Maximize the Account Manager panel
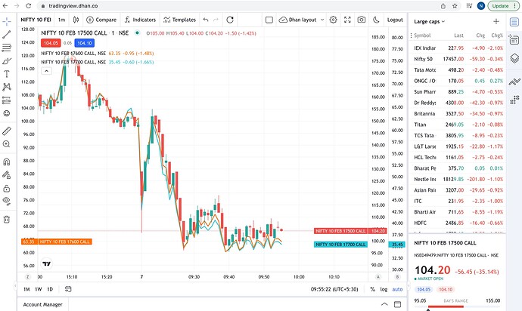This screenshot has height=311, width=522. click(397, 304)
